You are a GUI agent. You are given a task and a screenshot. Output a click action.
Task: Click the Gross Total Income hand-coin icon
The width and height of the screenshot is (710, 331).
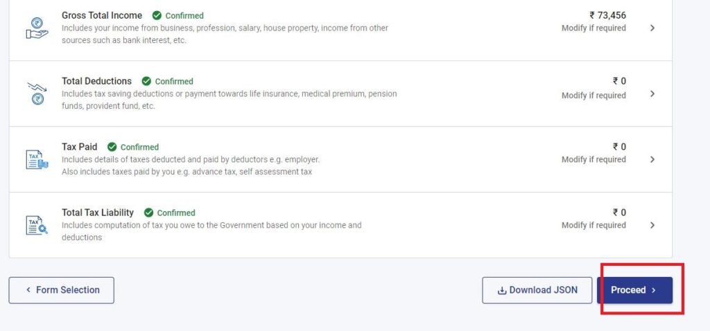click(37, 28)
